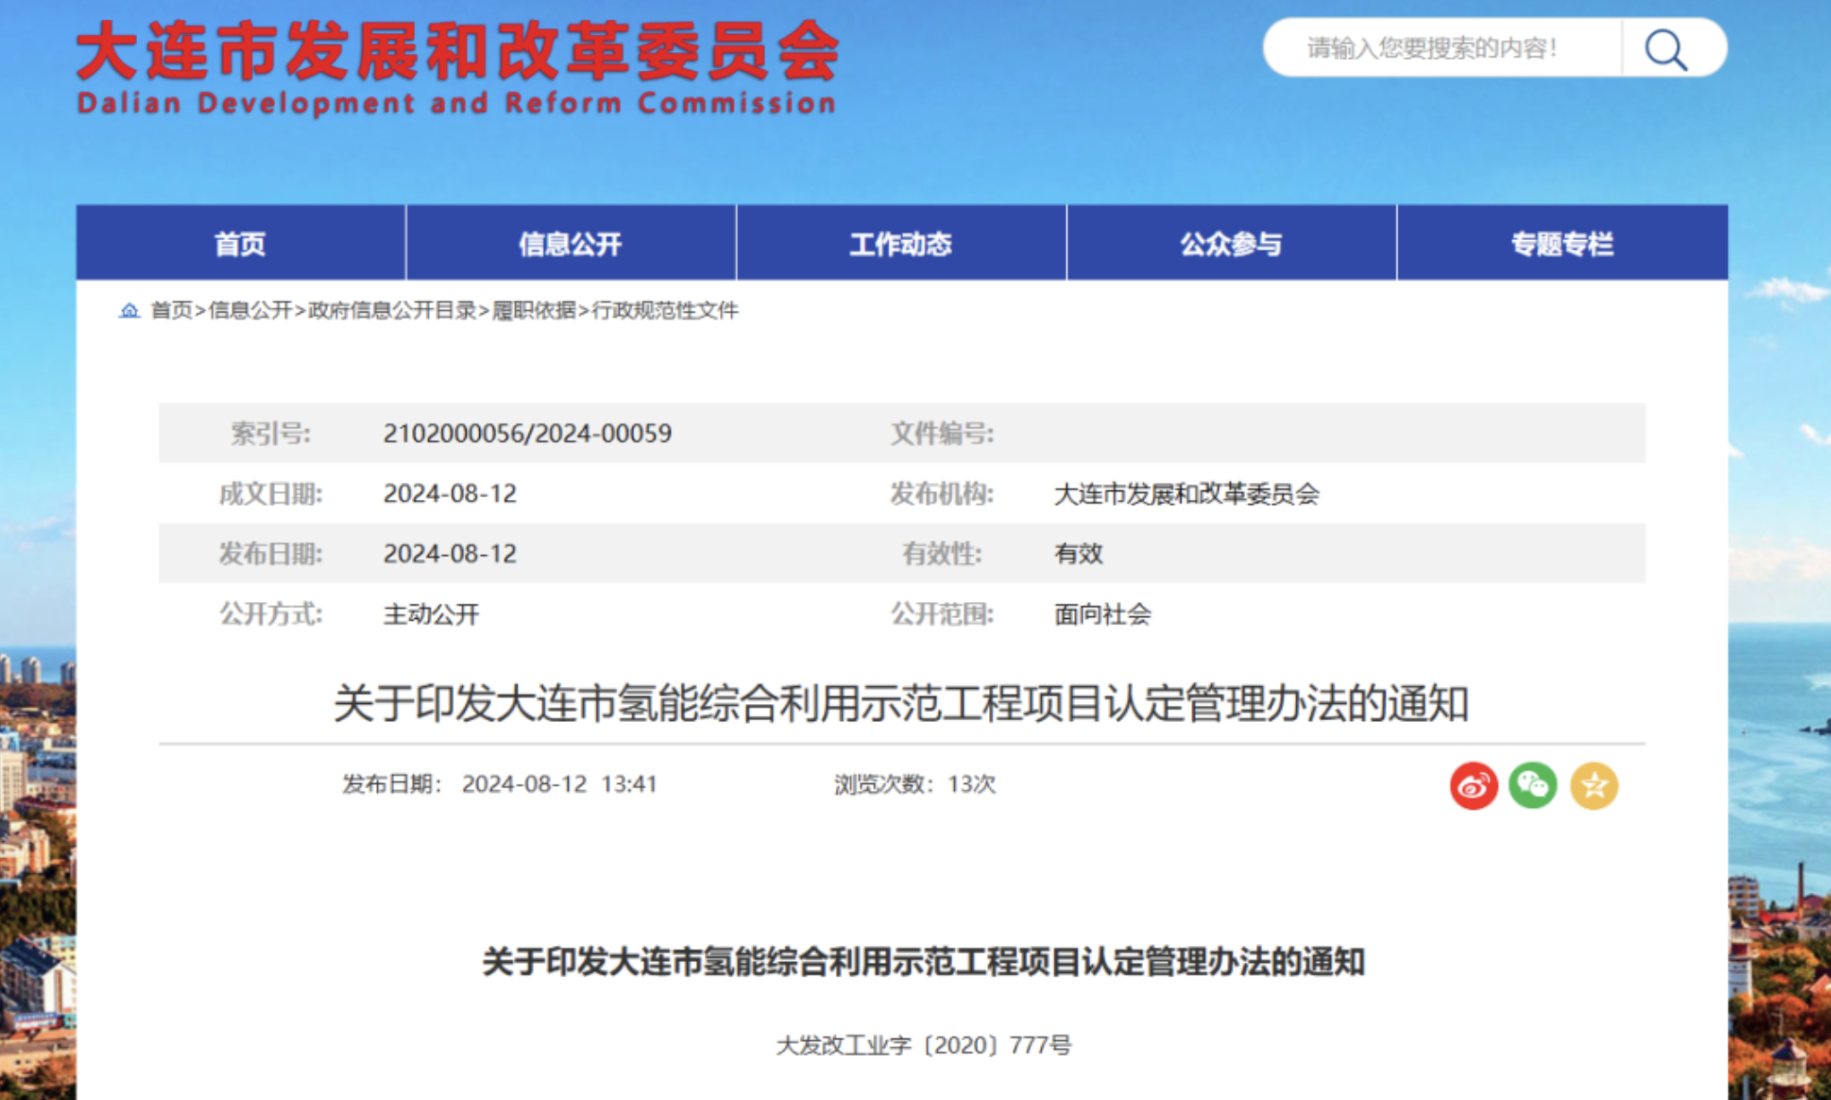Select index number 2102000056/2024-00059

click(x=528, y=434)
